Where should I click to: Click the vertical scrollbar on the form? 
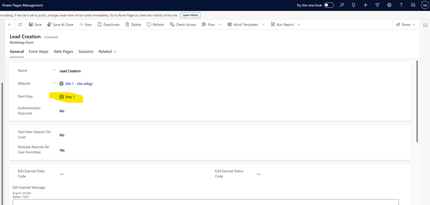click(417, 101)
